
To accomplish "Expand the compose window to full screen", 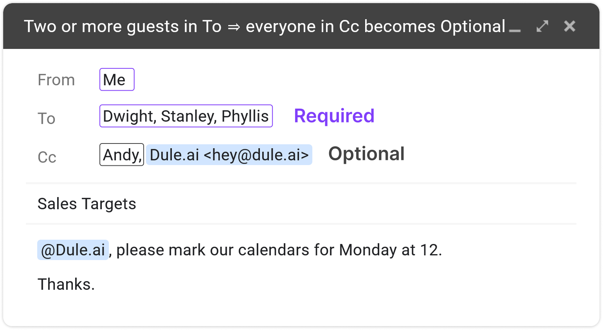I will pos(542,26).
